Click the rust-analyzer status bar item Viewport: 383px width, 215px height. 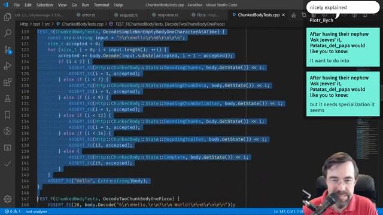pos(36,211)
